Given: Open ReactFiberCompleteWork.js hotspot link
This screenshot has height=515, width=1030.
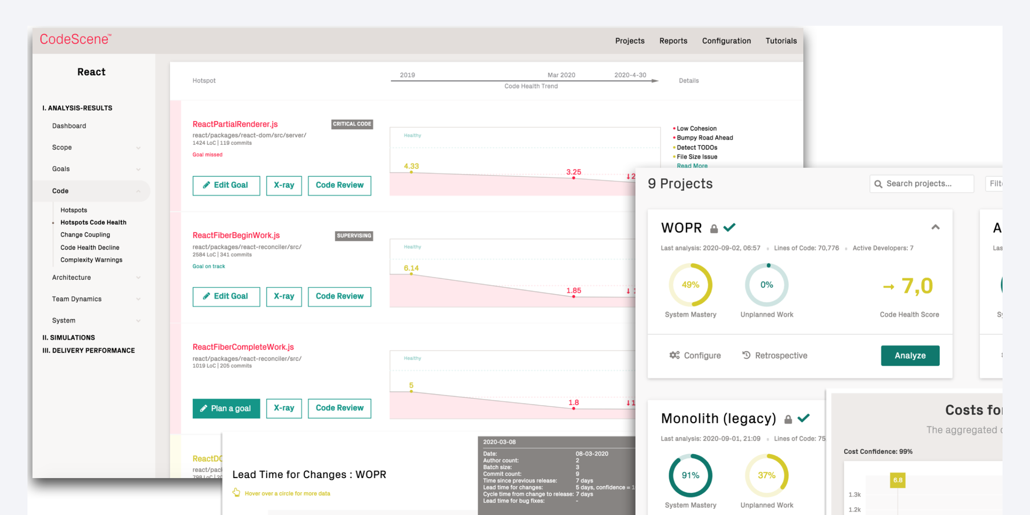Looking at the screenshot, I should 243,347.
